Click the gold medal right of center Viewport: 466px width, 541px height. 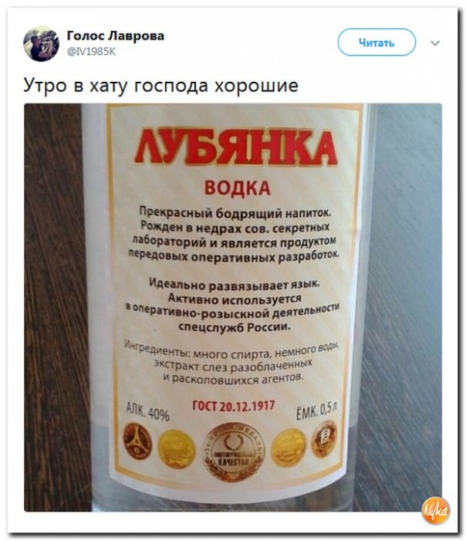pos(289,447)
